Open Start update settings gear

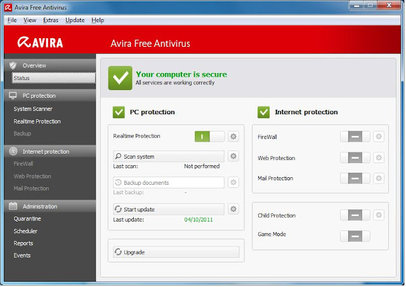[x=233, y=209]
